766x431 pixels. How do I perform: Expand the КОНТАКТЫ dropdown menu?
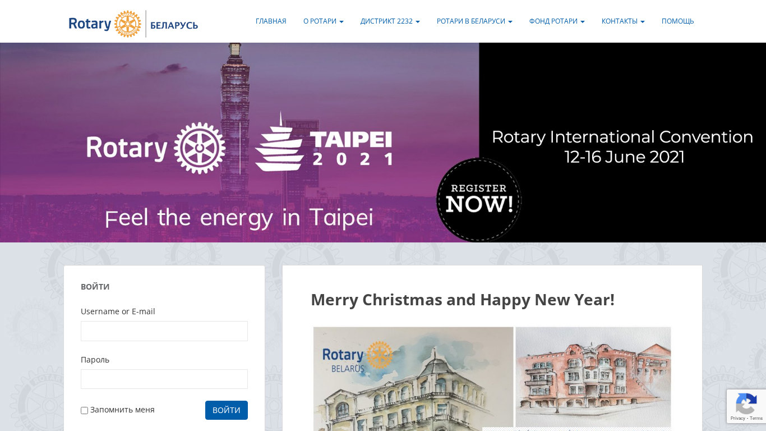tap(623, 21)
